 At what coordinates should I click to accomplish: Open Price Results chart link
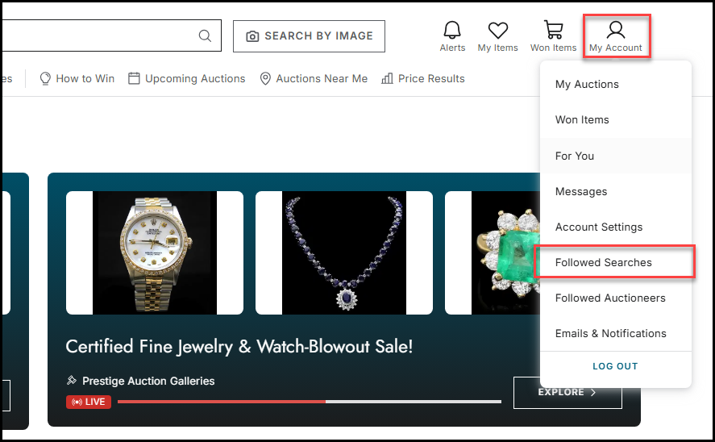[x=422, y=78]
